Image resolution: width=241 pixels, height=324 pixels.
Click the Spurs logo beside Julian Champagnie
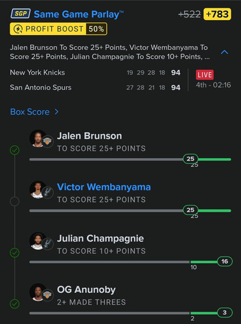(47, 244)
